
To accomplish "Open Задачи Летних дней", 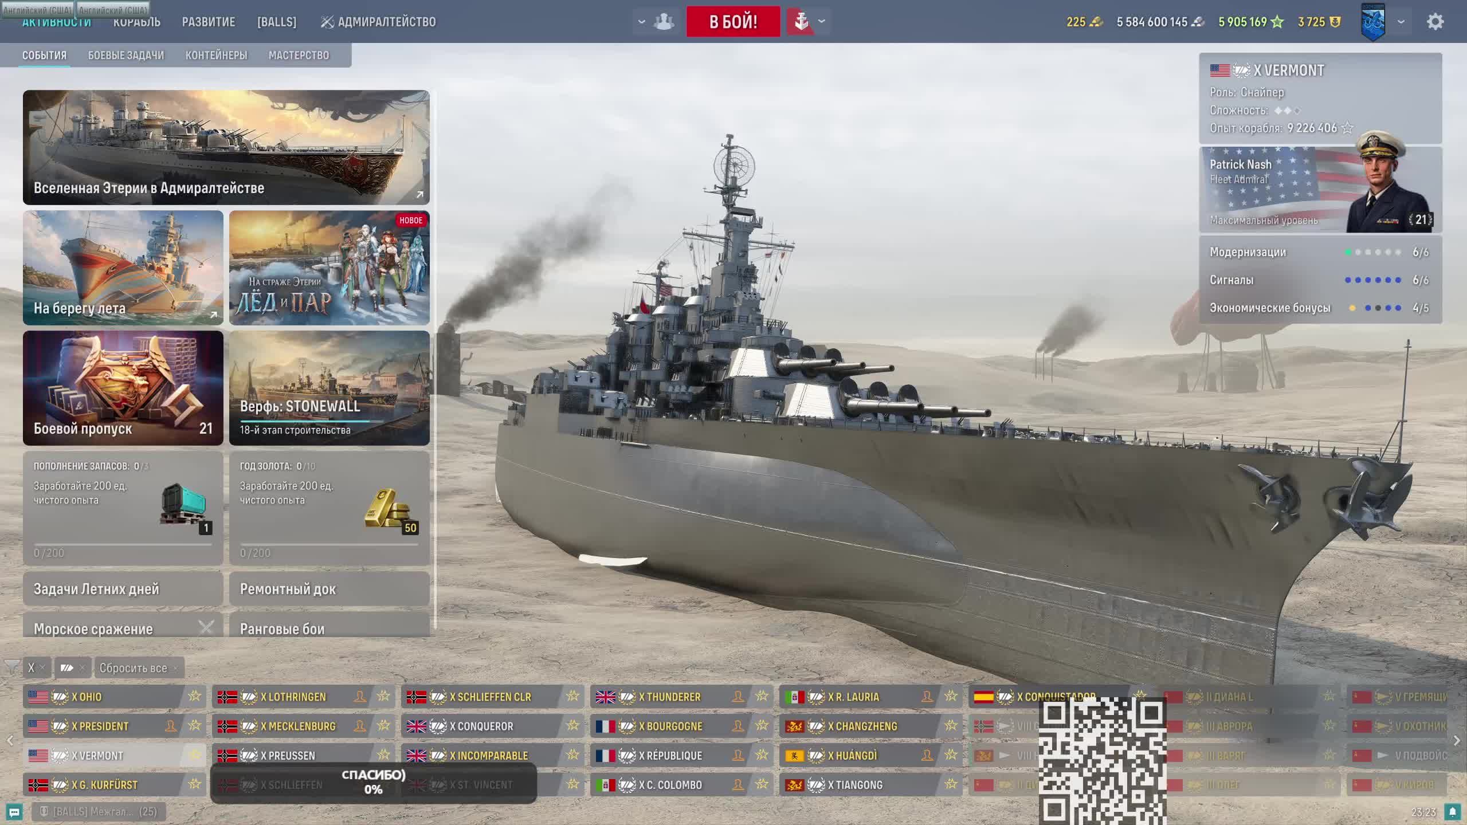I will tap(123, 588).
